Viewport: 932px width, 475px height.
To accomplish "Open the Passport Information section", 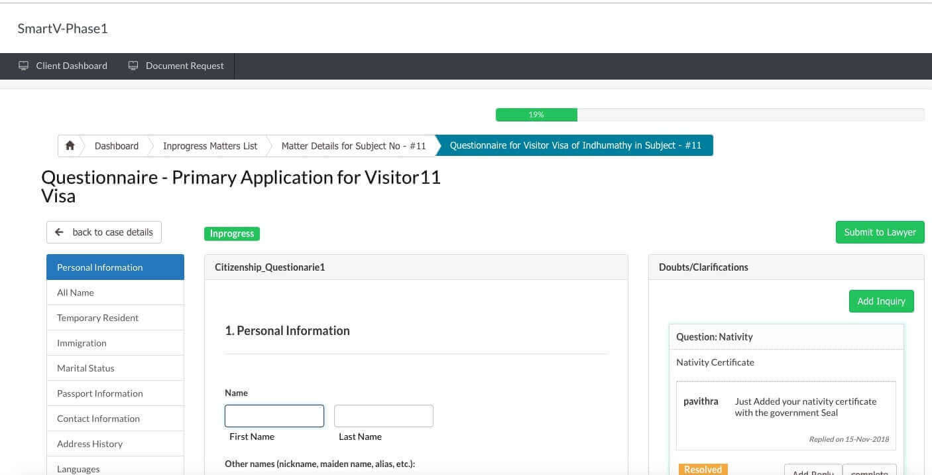I will 115,393.
